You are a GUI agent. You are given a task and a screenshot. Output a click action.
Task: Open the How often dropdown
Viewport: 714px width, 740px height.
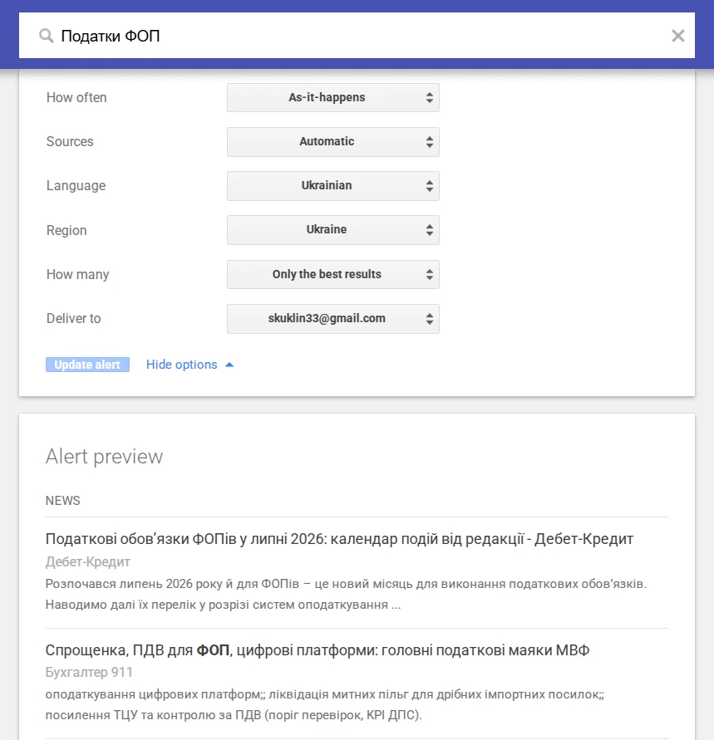point(333,98)
